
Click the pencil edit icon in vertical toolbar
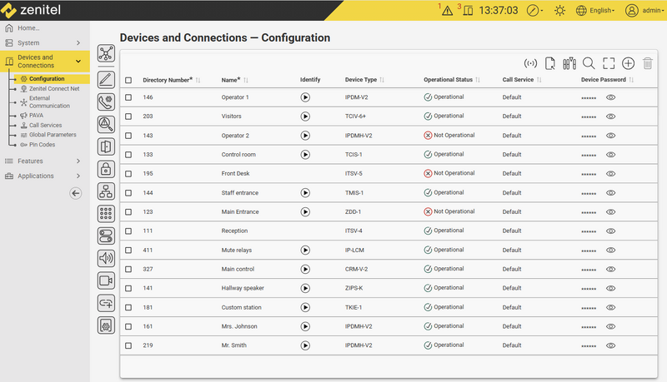click(106, 79)
